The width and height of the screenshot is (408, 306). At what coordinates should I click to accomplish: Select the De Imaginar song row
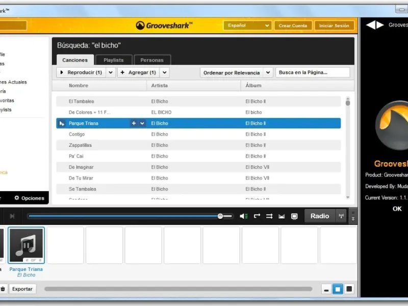(x=198, y=167)
